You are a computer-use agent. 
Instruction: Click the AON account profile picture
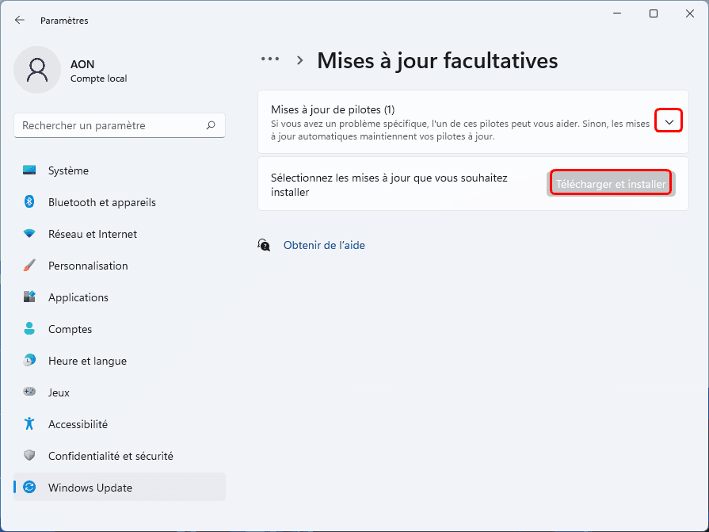point(37,70)
